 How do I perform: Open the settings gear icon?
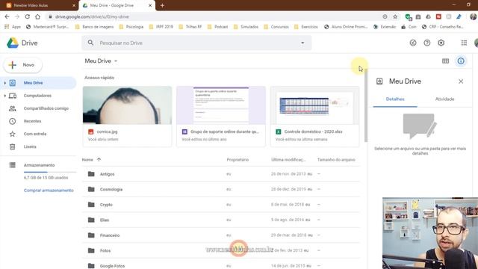click(x=441, y=43)
